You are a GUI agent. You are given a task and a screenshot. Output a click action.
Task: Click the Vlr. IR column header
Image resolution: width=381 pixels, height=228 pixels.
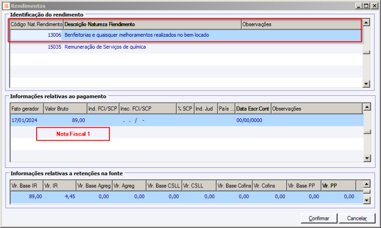pos(60,186)
